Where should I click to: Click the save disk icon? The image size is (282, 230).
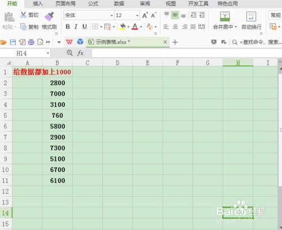click(13, 42)
